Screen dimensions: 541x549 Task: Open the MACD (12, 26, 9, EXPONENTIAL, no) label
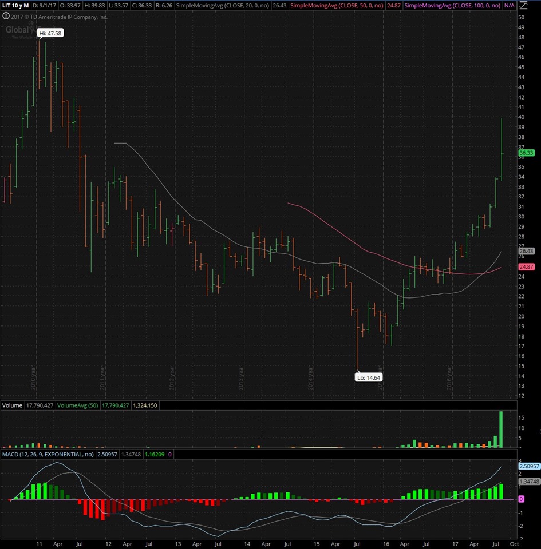coord(48,454)
